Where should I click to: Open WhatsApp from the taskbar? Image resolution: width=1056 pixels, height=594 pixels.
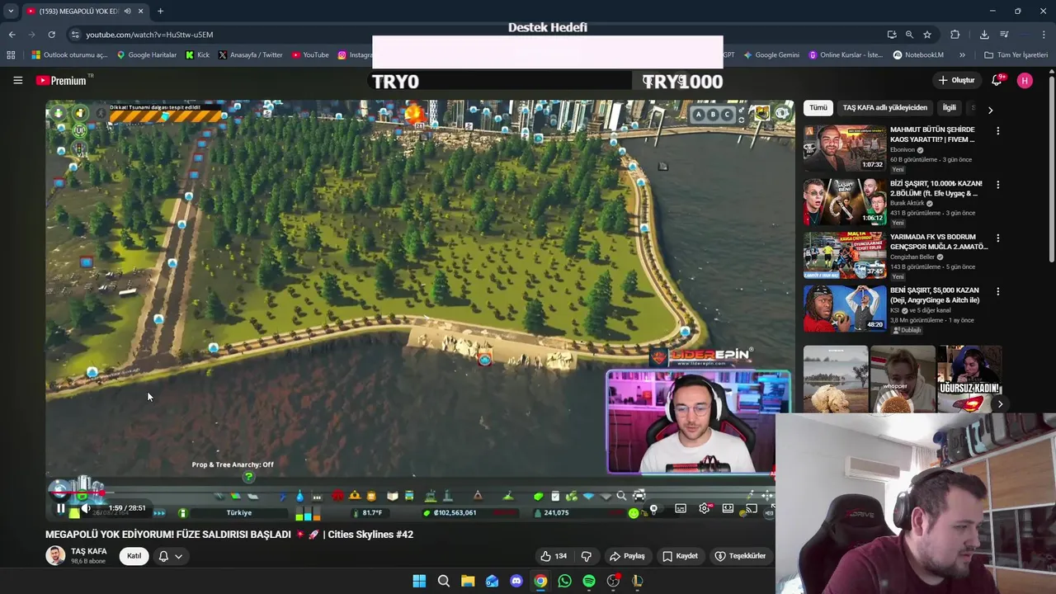564,581
